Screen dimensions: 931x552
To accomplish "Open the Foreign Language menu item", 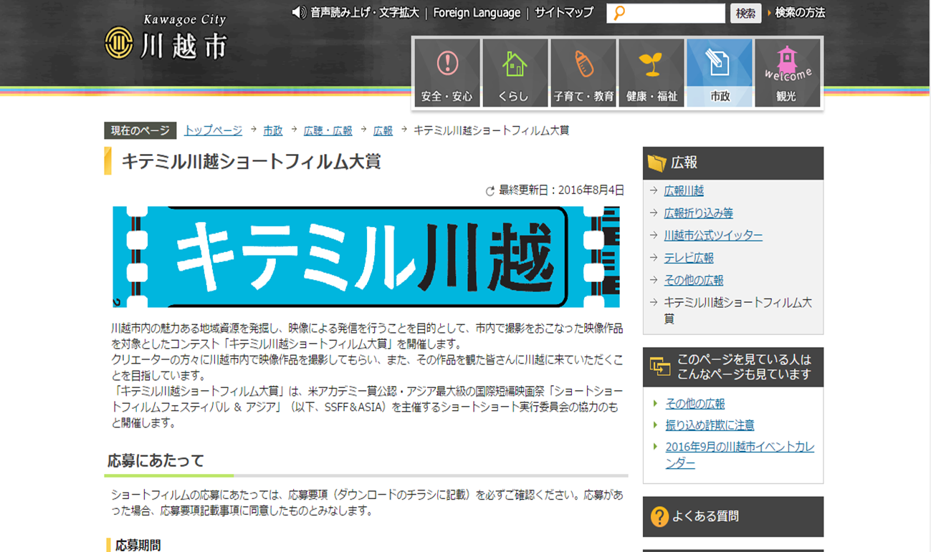I will pyautogui.click(x=477, y=13).
